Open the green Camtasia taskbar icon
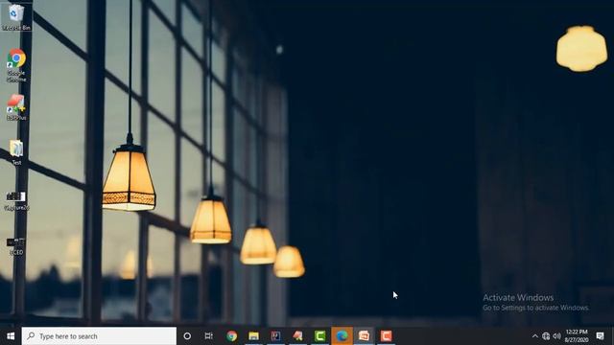The image size is (614, 345). (319, 336)
